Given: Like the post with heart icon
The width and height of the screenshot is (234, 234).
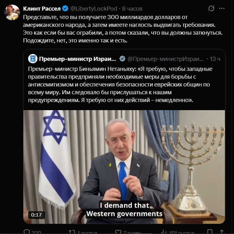Looking at the screenshot, I should click(118, 232).
